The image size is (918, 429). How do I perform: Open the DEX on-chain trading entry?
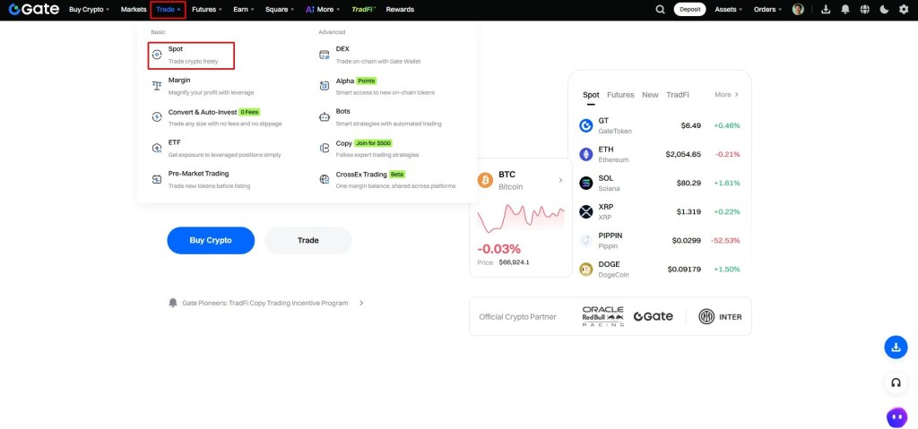(x=370, y=55)
